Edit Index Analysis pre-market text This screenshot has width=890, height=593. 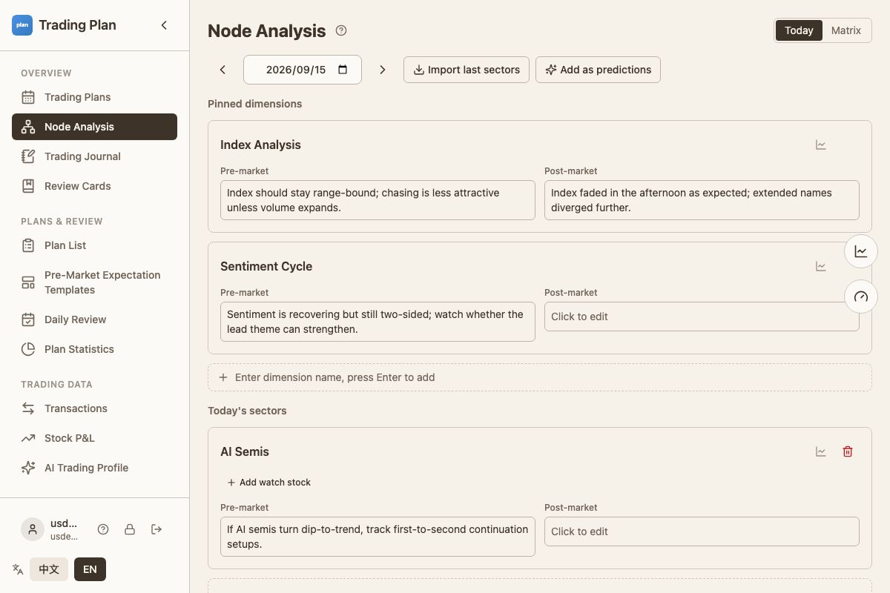(378, 200)
